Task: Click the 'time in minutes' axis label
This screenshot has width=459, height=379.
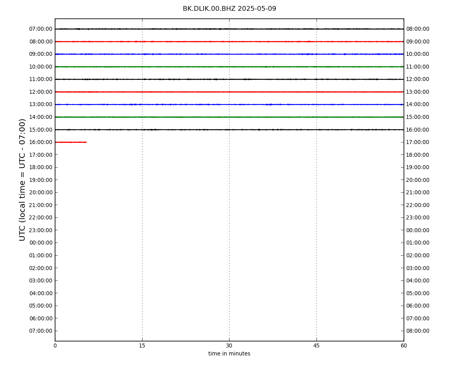Action: (x=229, y=353)
